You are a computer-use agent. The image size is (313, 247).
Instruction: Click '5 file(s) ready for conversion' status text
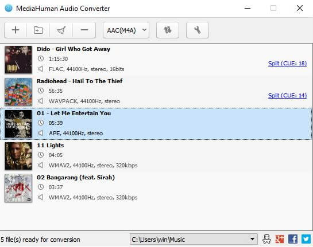[x=40, y=240]
